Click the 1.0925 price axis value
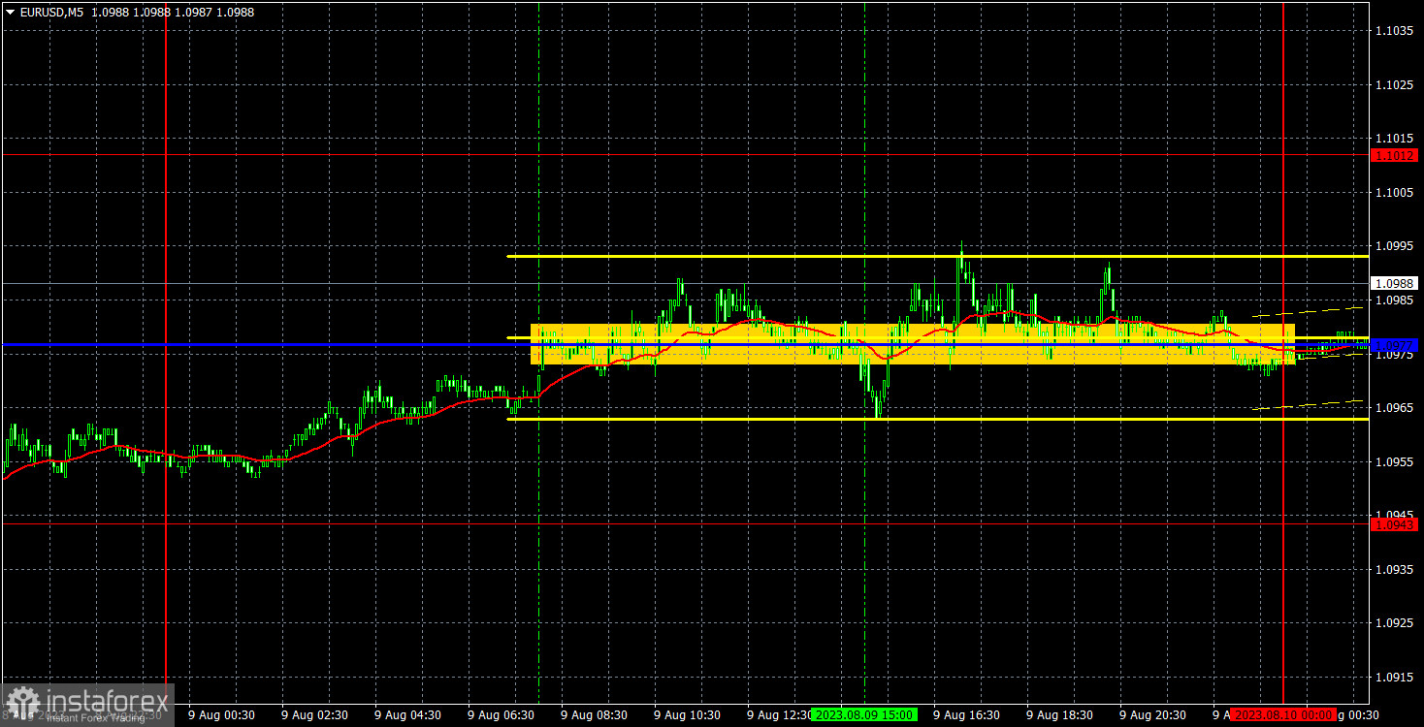Screen dimensions: 1424x727 point(1394,623)
